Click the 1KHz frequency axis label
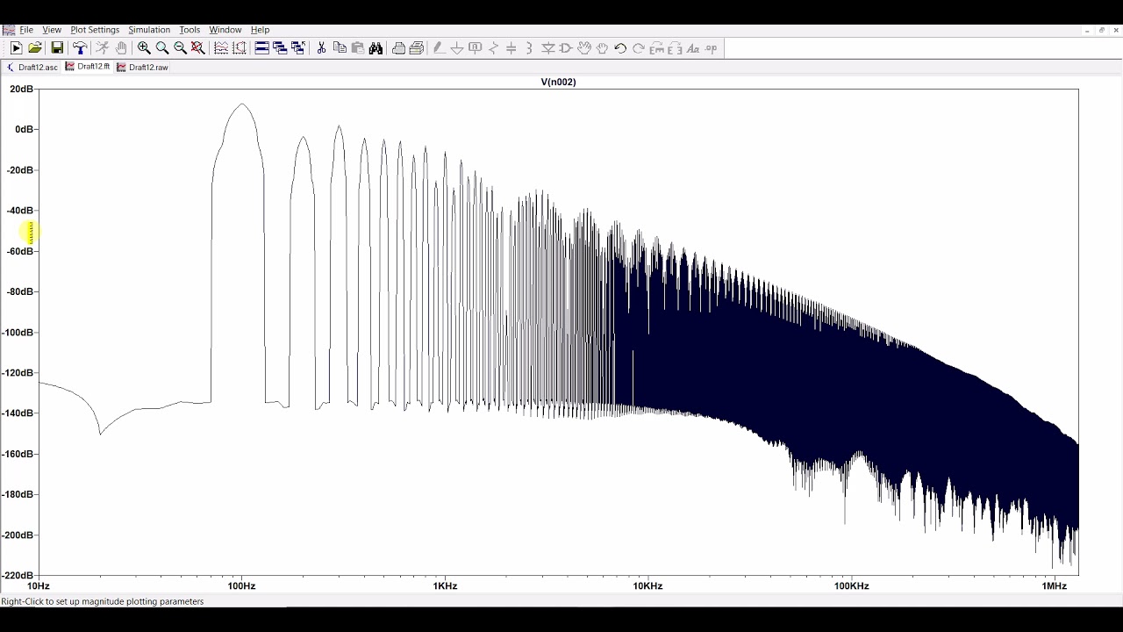Viewport: 1123px width, 632px height. coord(445,585)
